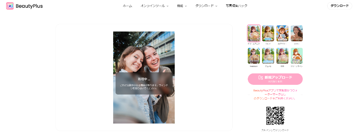Select the ドリームアニメ style thumbnail
Image resolution: width=358 pixels, height=140 pixels.
coord(254,33)
